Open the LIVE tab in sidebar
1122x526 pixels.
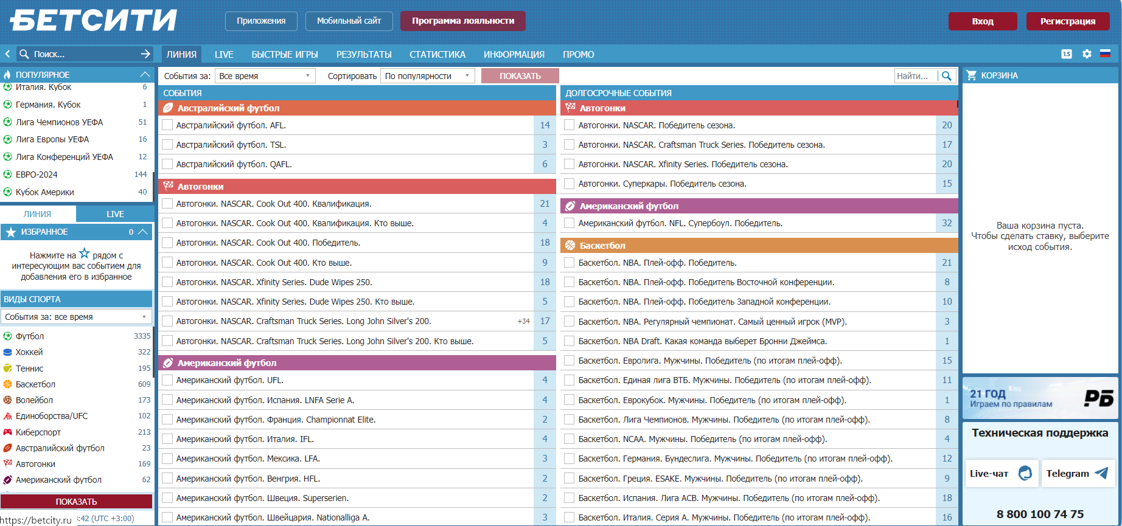point(115,214)
